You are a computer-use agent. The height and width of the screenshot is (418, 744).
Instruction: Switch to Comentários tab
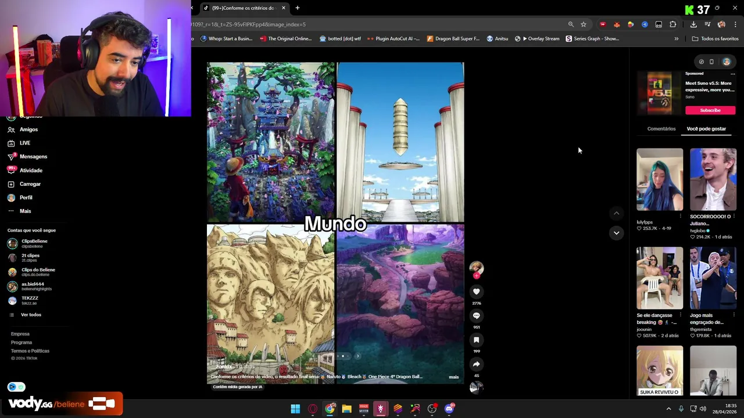[661, 129]
